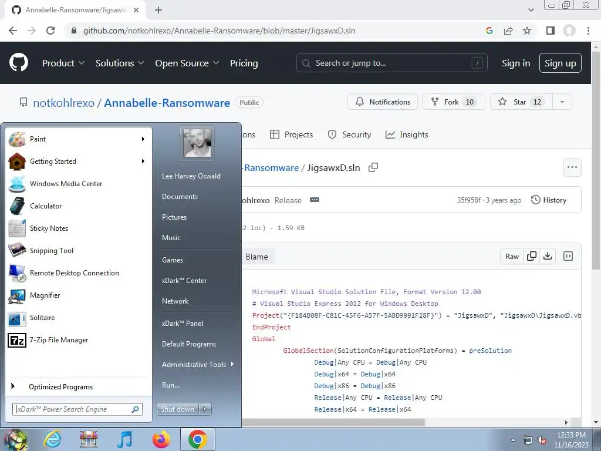Open the notkohlrexo user link
This screenshot has height=451, width=601.
point(63,103)
